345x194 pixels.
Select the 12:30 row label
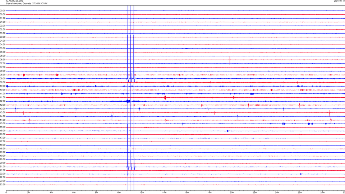click(x=3, y=105)
